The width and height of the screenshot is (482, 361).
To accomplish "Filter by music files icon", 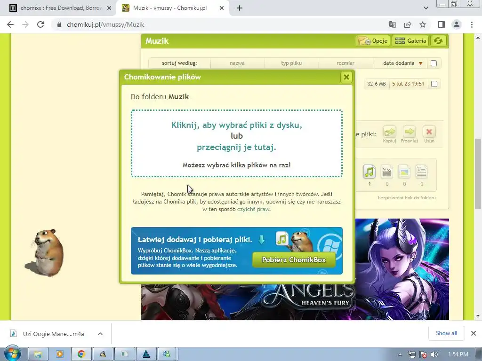I will pyautogui.click(x=369, y=172).
